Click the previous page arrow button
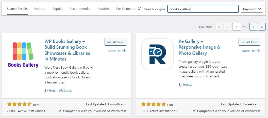 pyautogui.click(x=227, y=27)
